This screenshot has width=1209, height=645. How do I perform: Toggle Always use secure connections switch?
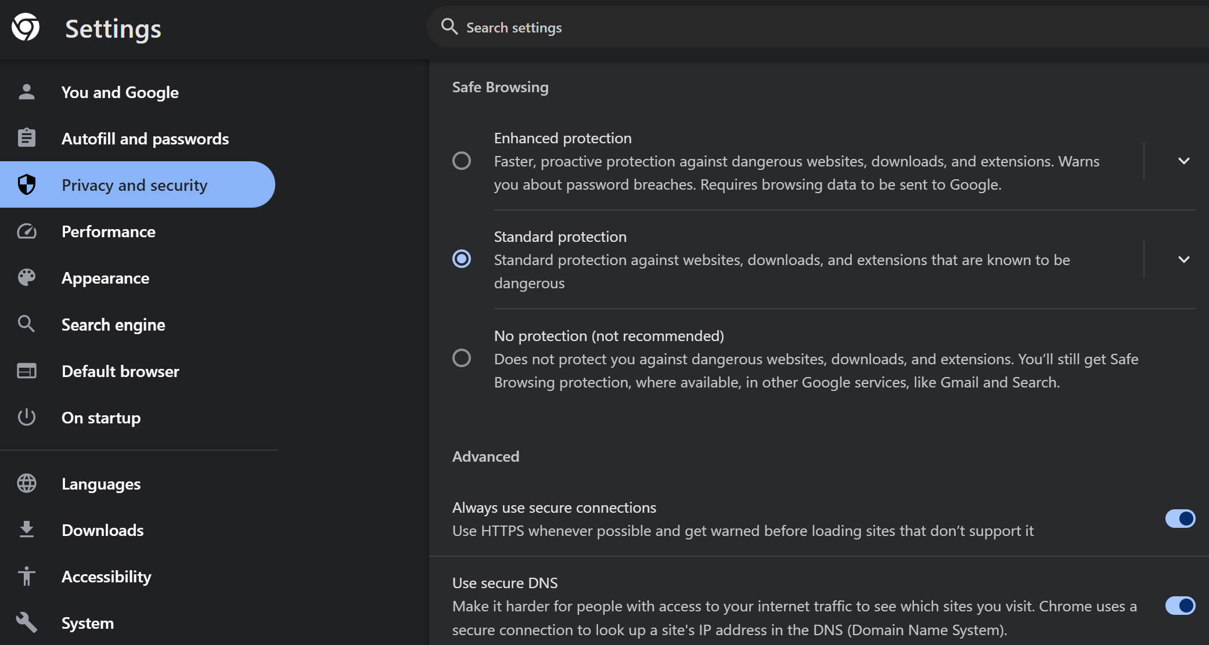click(1180, 519)
